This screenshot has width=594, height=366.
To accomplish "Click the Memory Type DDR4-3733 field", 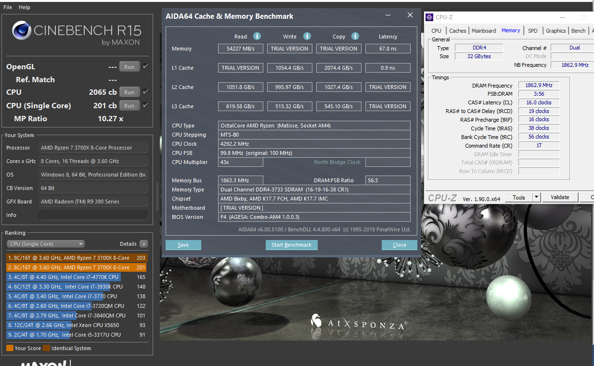I will tap(314, 189).
